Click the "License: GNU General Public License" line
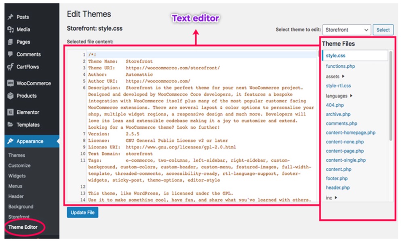 pyautogui.click(x=158, y=141)
